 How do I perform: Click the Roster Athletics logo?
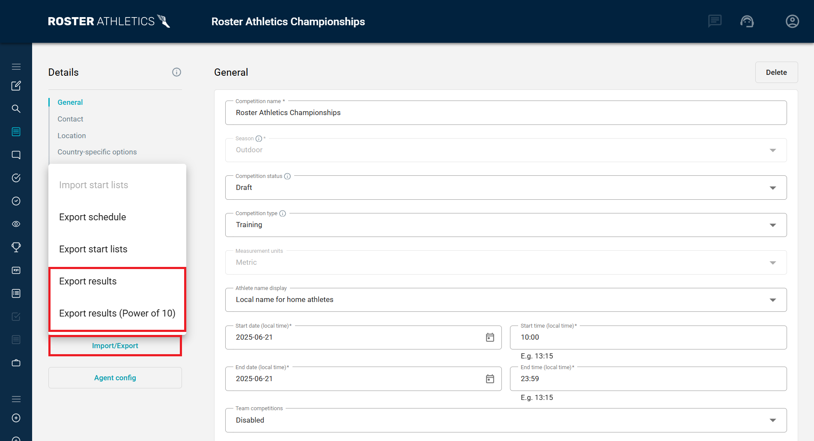pyautogui.click(x=109, y=21)
